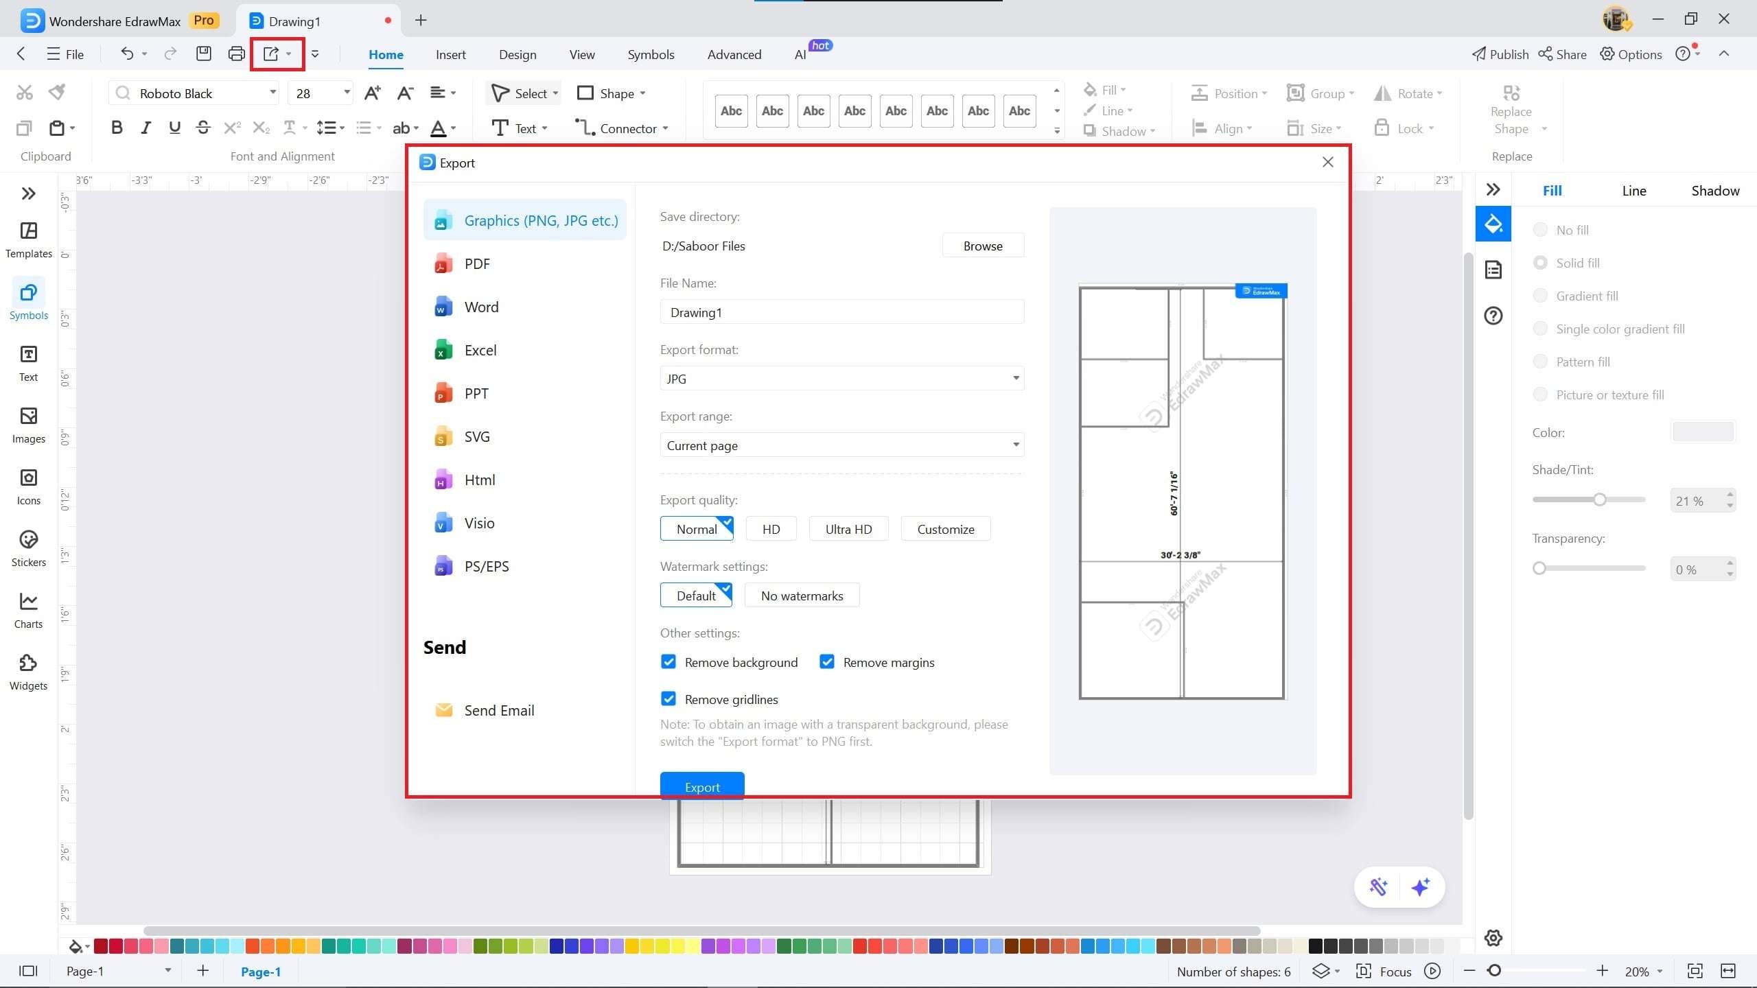1757x988 pixels.
Task: Open the Export format JPG dropdown
Action: (841, 379)
